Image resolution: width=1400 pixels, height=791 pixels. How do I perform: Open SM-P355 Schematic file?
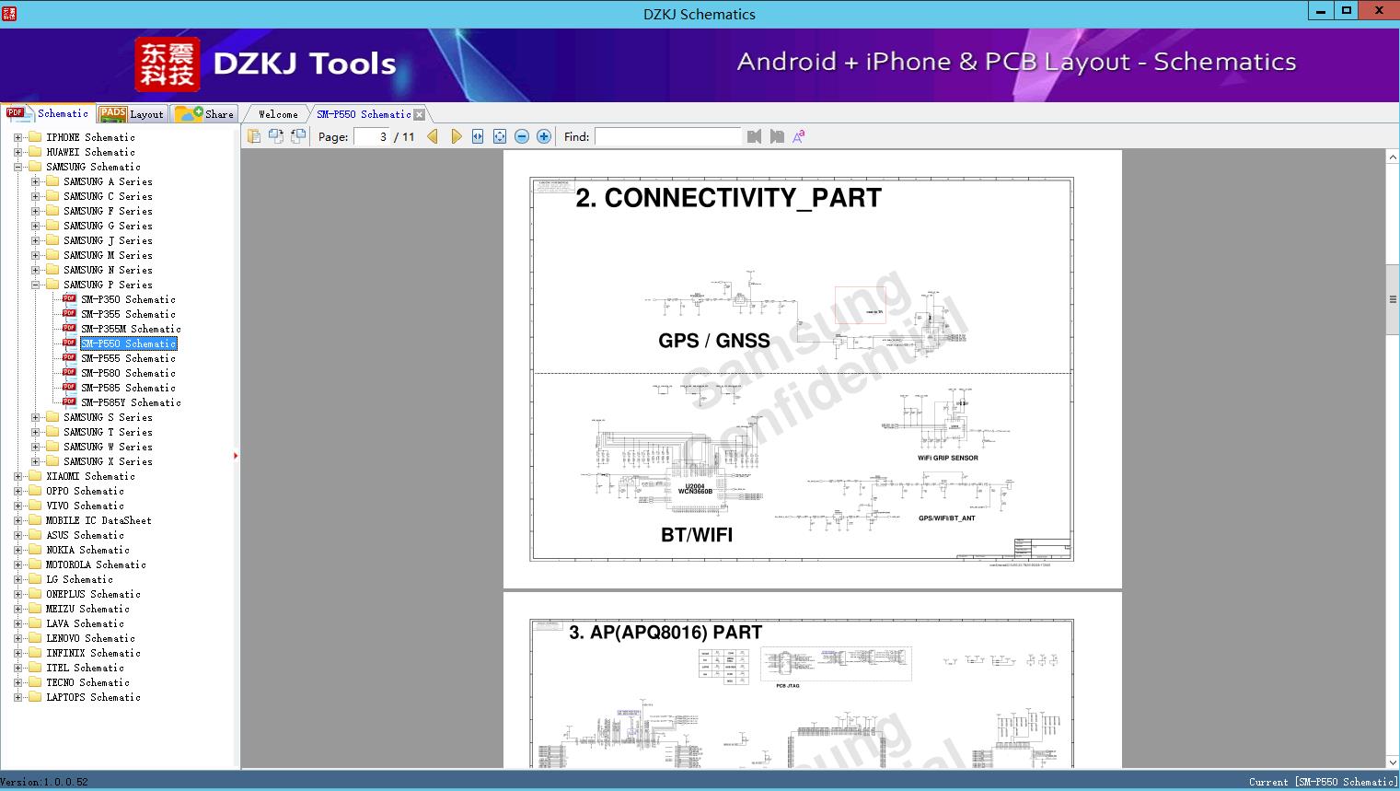tap(128, 314)
